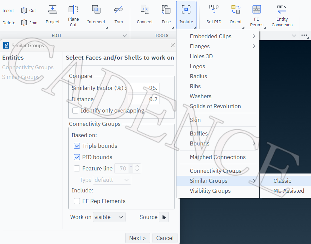Enable Identify only overlapping checkbox
311x244 pixels.
[75, 111]
